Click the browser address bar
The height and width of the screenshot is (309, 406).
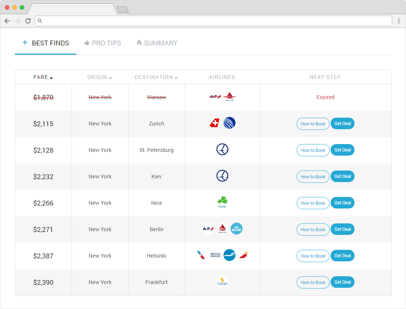(213, 21)
